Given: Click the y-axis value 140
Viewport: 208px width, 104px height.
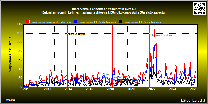Looking at the screenshot, I should (20, 24).
